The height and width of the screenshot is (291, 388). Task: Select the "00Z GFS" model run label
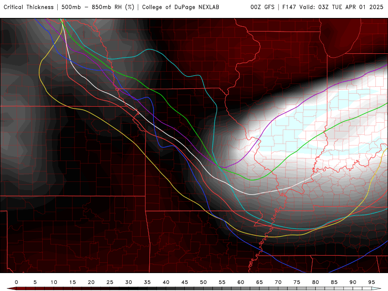pyautogui.click(x=262, y=7)
